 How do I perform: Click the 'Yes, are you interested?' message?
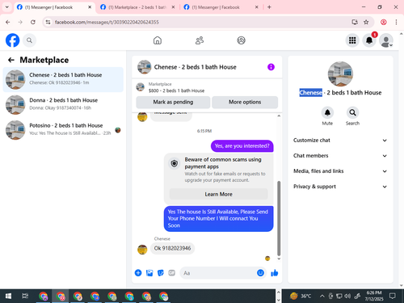point(242,146)
